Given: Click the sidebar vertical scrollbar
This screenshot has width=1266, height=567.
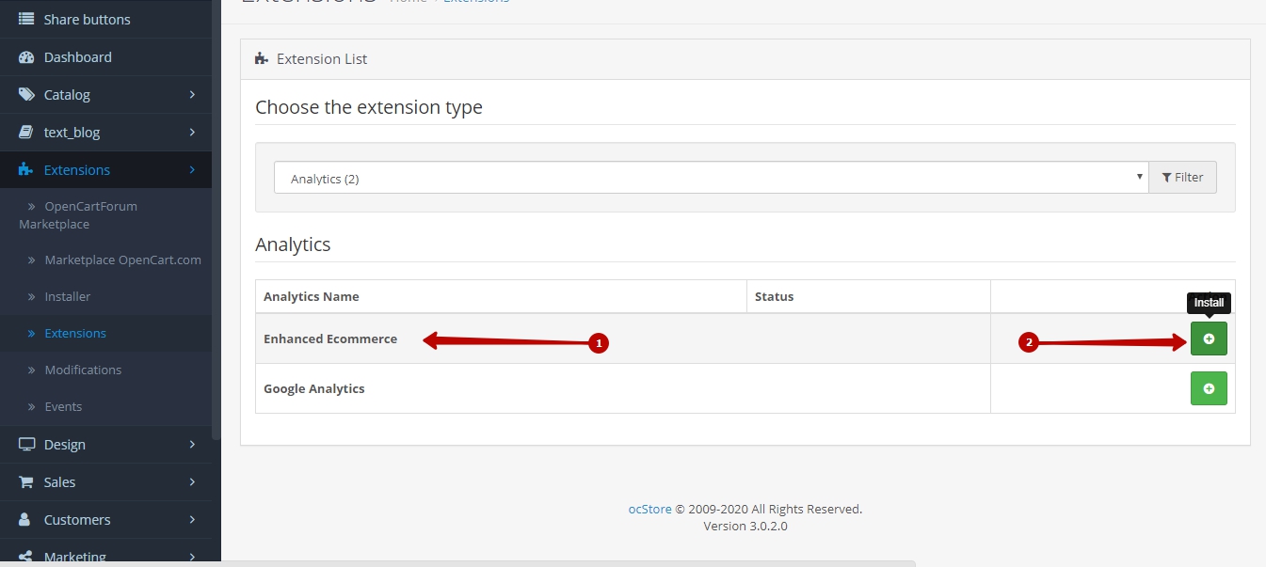Looking at the screenshot, I should 216,235.
